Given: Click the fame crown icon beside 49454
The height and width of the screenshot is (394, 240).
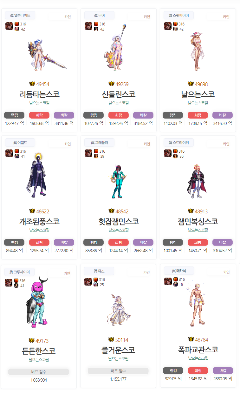Looking at the screenshot, I should point(32,84).
